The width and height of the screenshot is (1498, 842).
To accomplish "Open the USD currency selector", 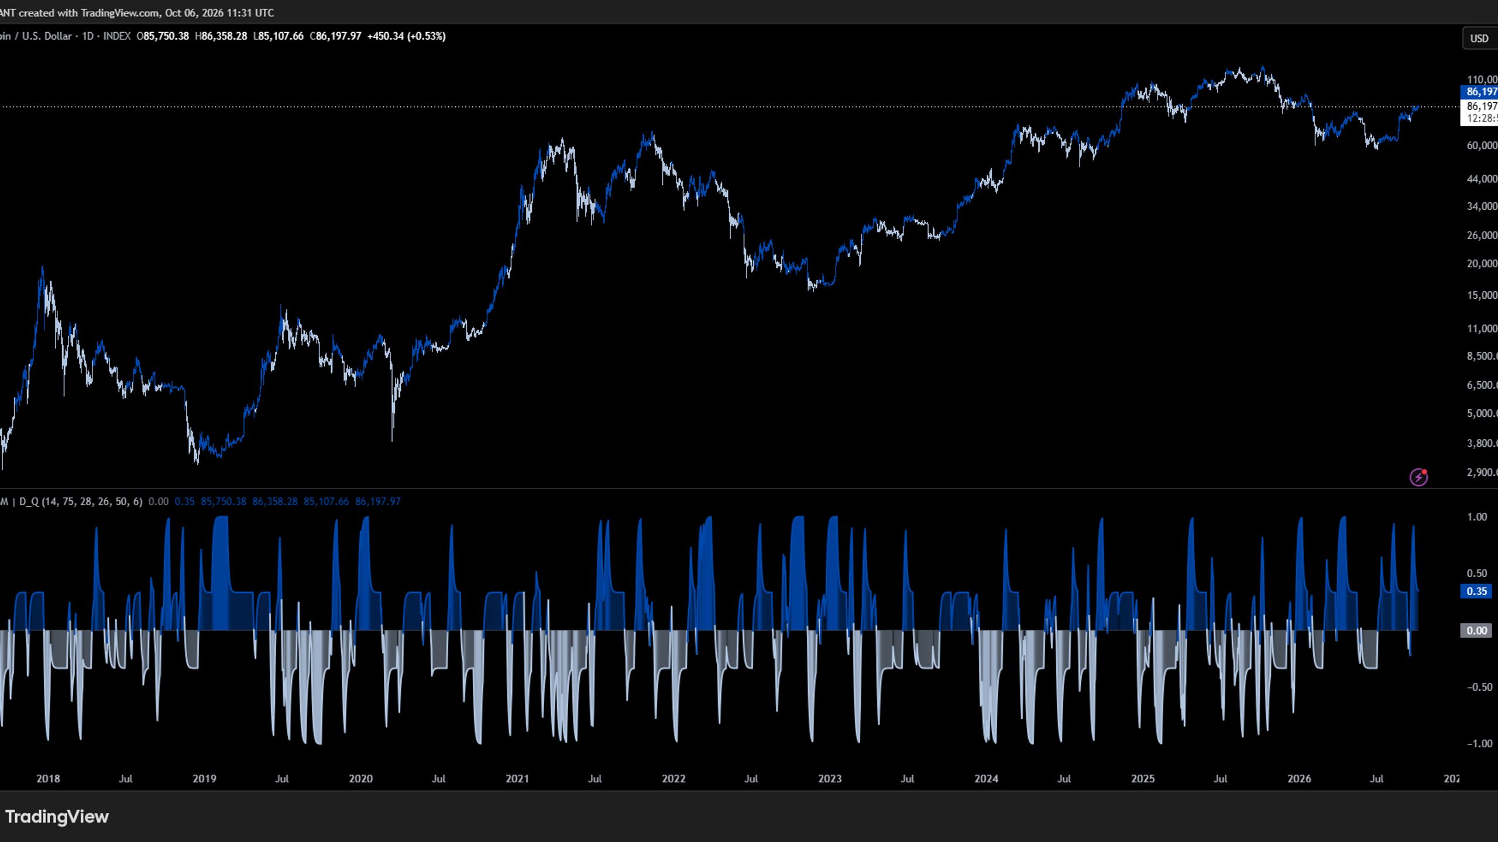I will point(1479,39).
